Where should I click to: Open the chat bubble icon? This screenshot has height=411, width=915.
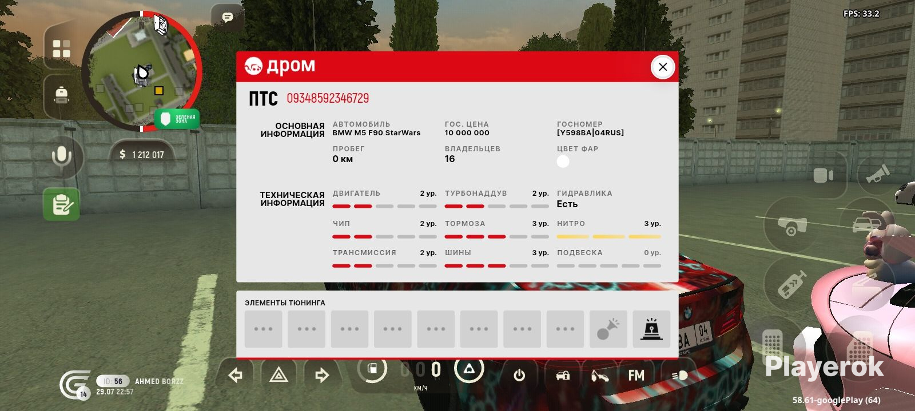point(228,18)
